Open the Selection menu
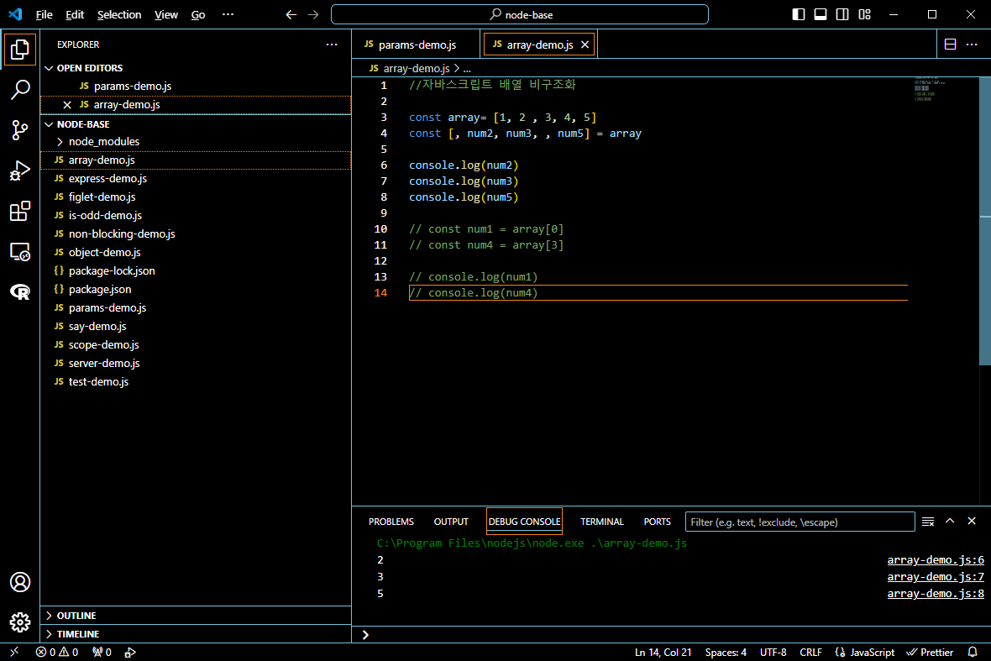Viewport: 991px width, 661px height. [118, 14]
